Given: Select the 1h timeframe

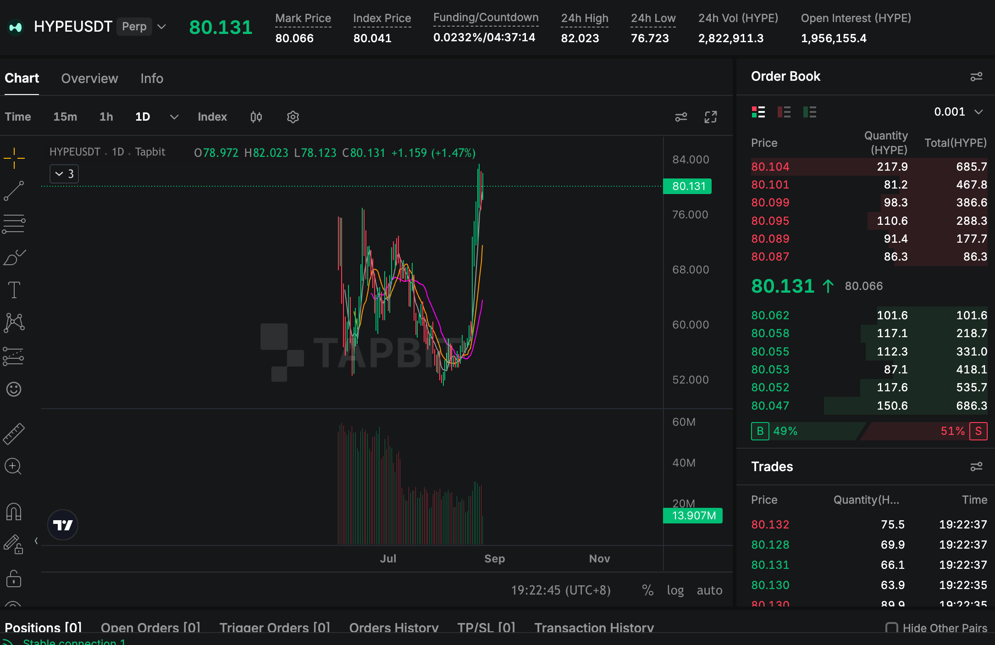Looking at the screenshot, I should click(106, 117).
